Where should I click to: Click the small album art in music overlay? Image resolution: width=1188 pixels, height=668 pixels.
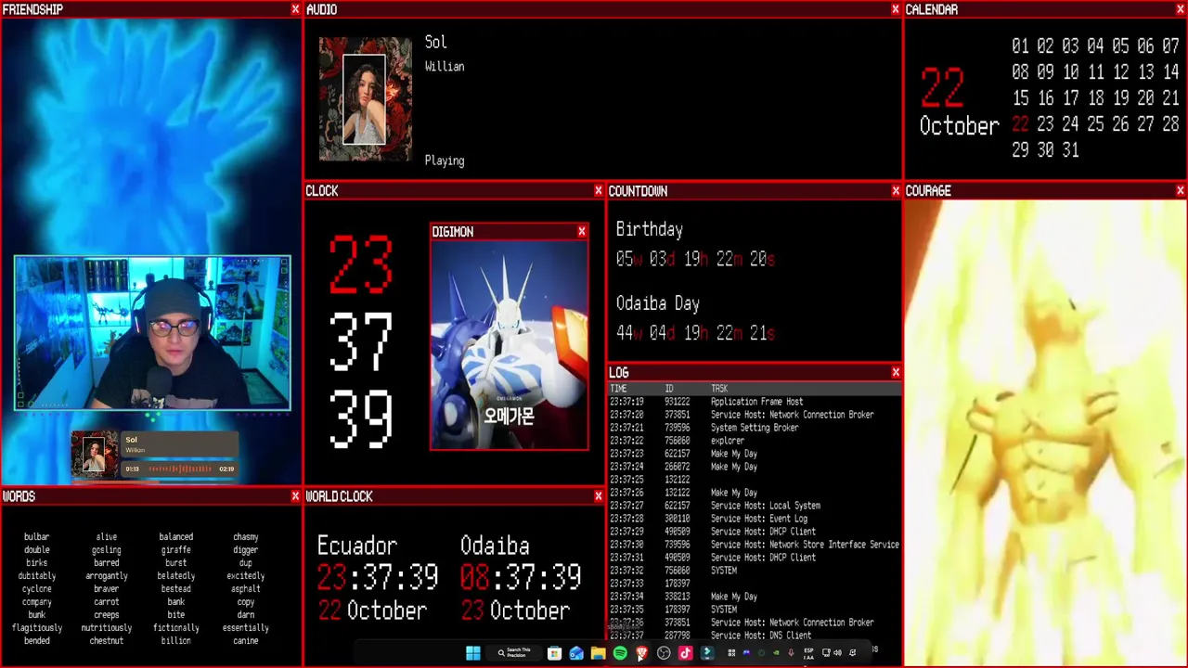point(95,455)
